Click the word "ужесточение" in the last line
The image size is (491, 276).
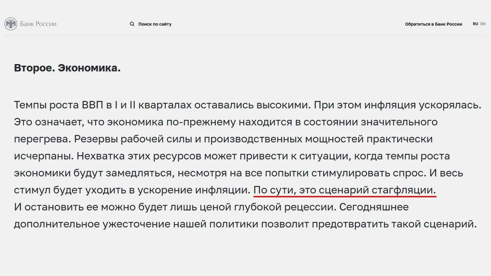(x=136, y=224)
